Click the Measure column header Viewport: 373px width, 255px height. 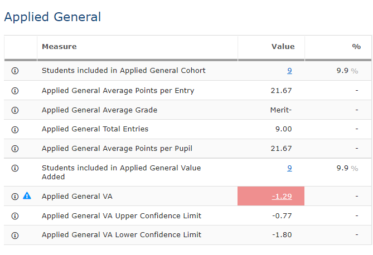point(59,47)
